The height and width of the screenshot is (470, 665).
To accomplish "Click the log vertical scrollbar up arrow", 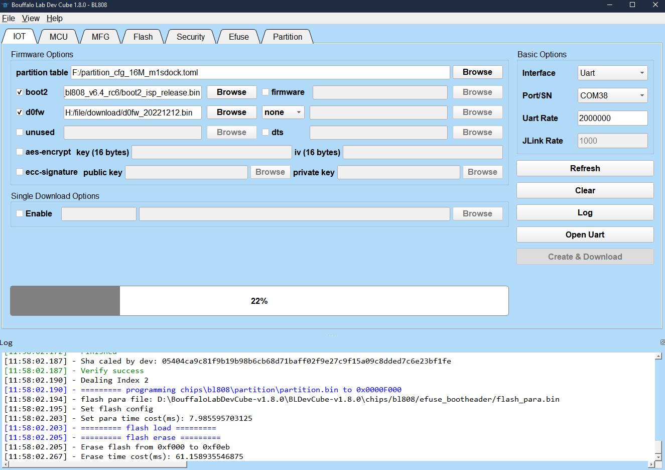I will pyautogui.click(x=658, y=356).
